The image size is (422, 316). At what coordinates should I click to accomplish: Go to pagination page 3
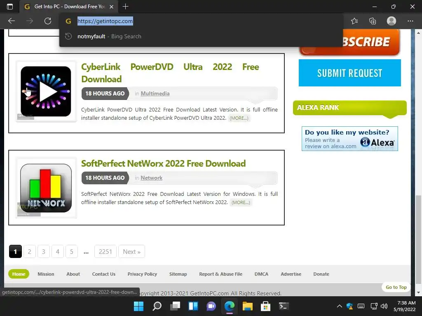pyautogui.click(x=44, y=251)
